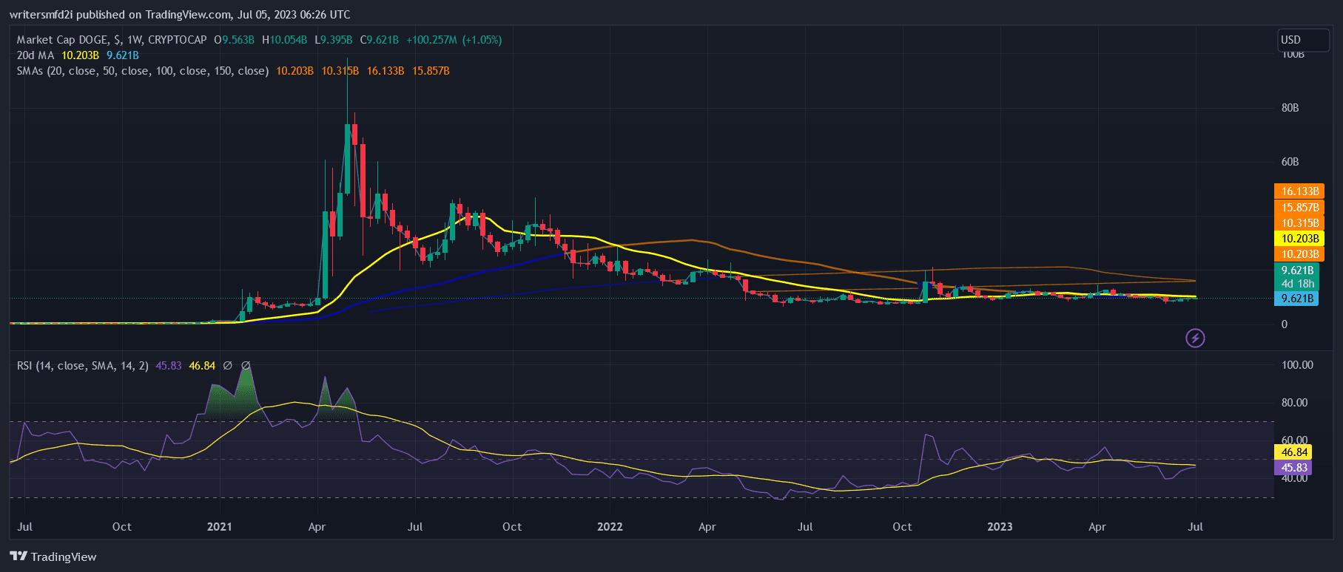Click the 2022 label on time axis

tap(610, 527)
